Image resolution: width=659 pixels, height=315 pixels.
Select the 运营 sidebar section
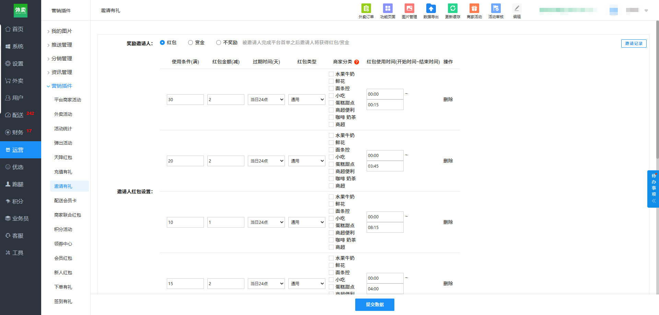21,150
